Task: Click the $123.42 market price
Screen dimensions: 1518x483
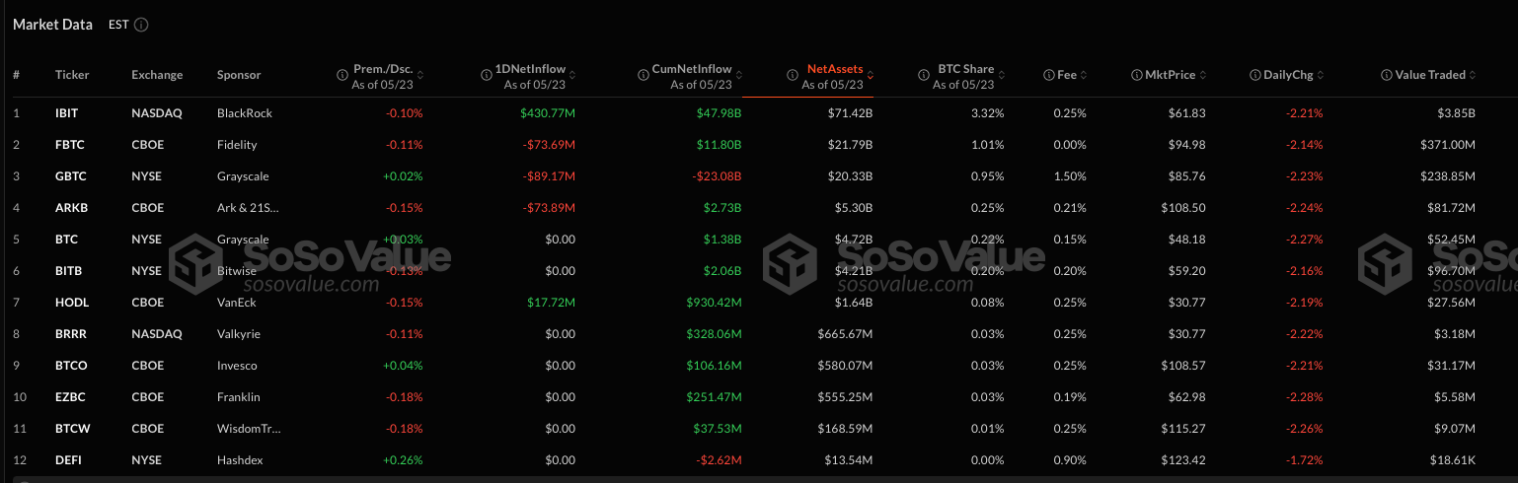Action: [x=1185, y=460]
